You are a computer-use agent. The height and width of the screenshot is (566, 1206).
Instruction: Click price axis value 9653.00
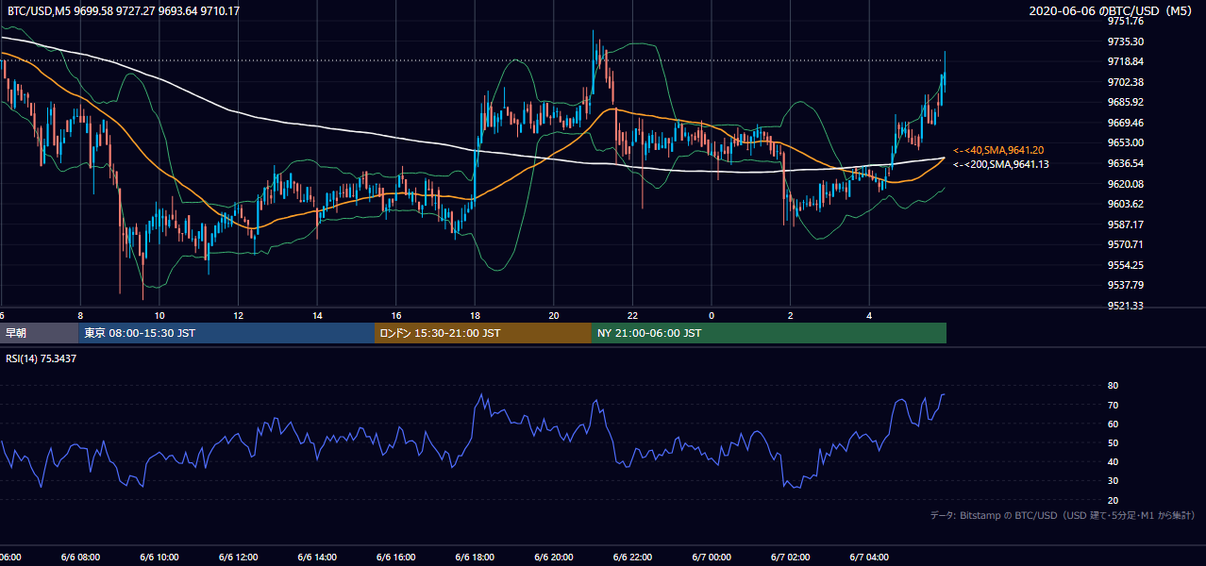[x=1125, y=142]
